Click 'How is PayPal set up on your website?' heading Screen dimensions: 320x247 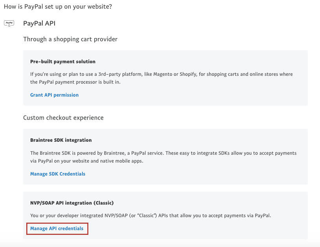(x=58, y=7)
